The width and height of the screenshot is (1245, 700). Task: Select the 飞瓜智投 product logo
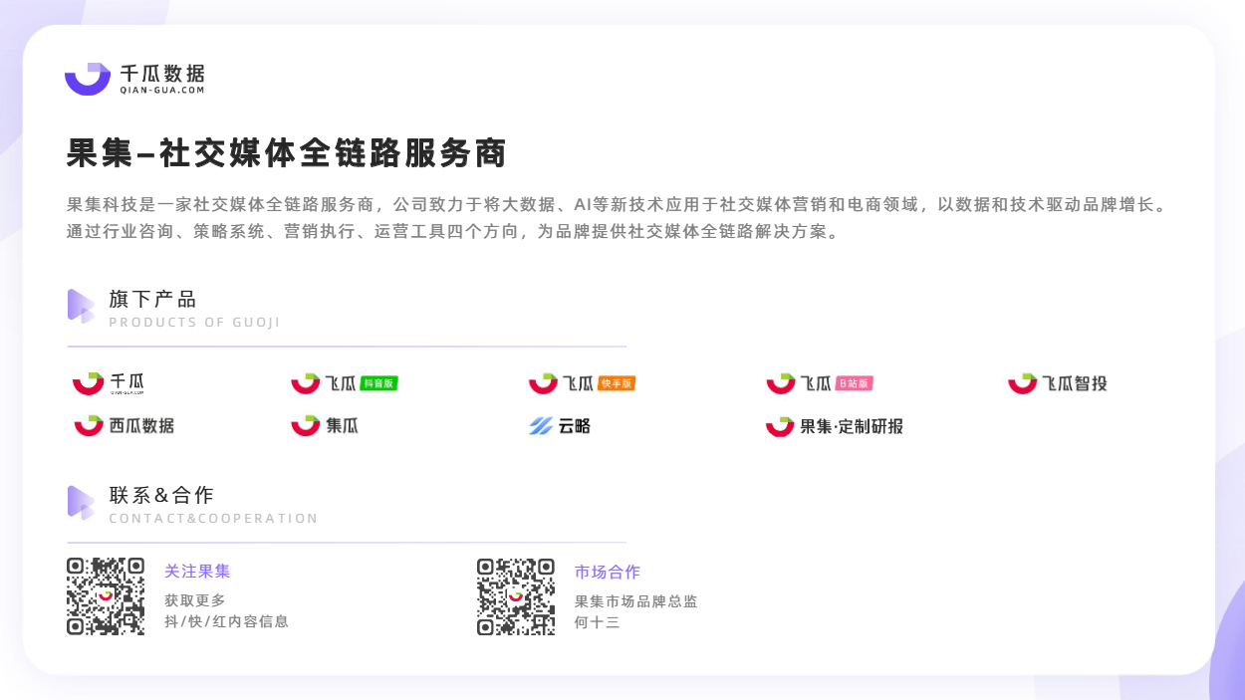point(1058,383)
